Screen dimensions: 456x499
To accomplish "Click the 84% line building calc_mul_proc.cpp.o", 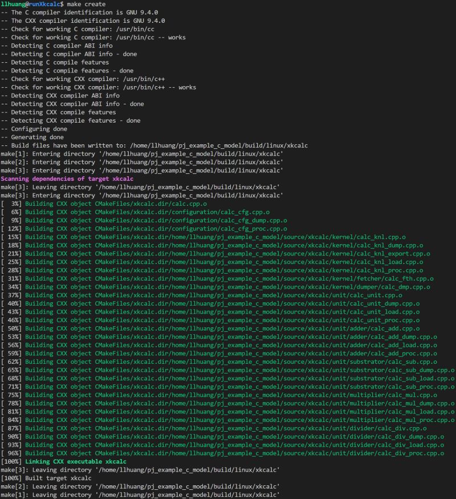I will pos(227,420).
